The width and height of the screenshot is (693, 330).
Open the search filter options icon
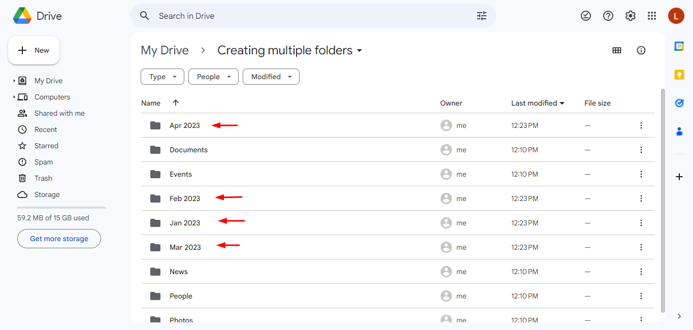[x=481, y=16]
